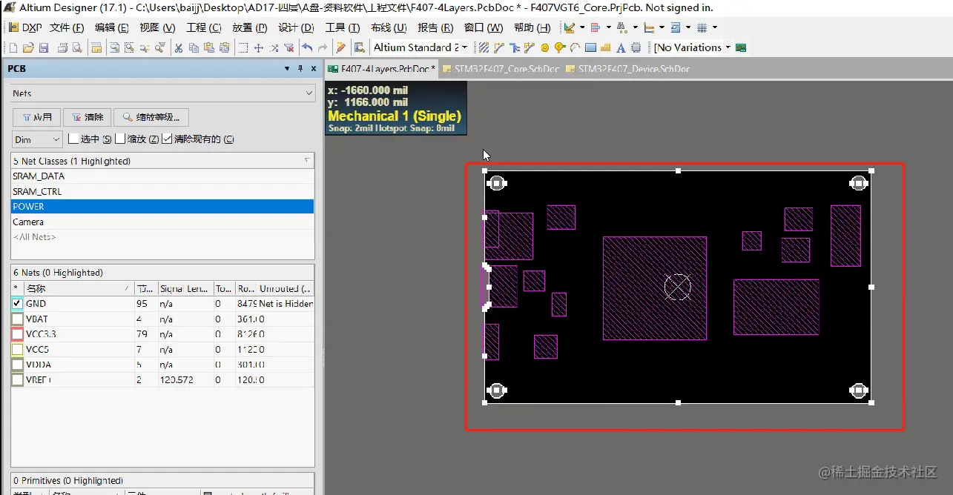Uncheck the GND net checkbox

(18, 304)
